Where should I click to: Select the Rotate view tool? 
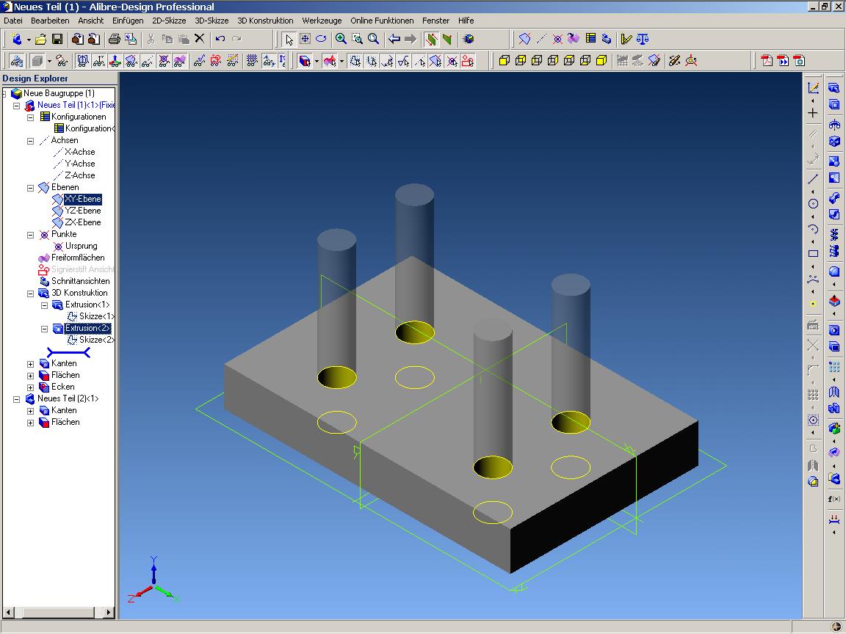coord(322,39)
